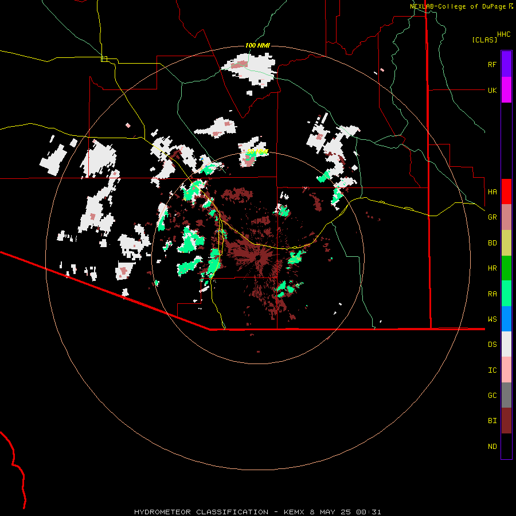Click the 'RA' legend label
Image resolution: width=516 pixels, height=516 pixels.
click(x=492, y=294)
